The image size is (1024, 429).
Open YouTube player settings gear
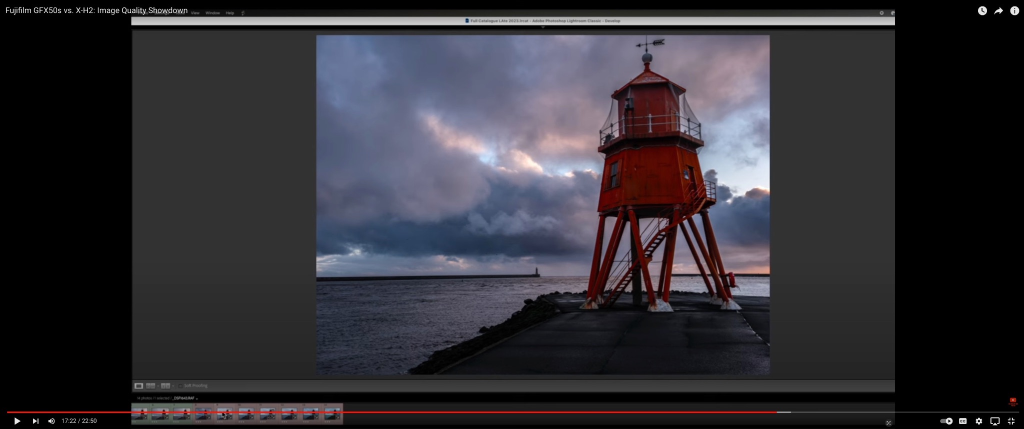(x=979, y=421)
